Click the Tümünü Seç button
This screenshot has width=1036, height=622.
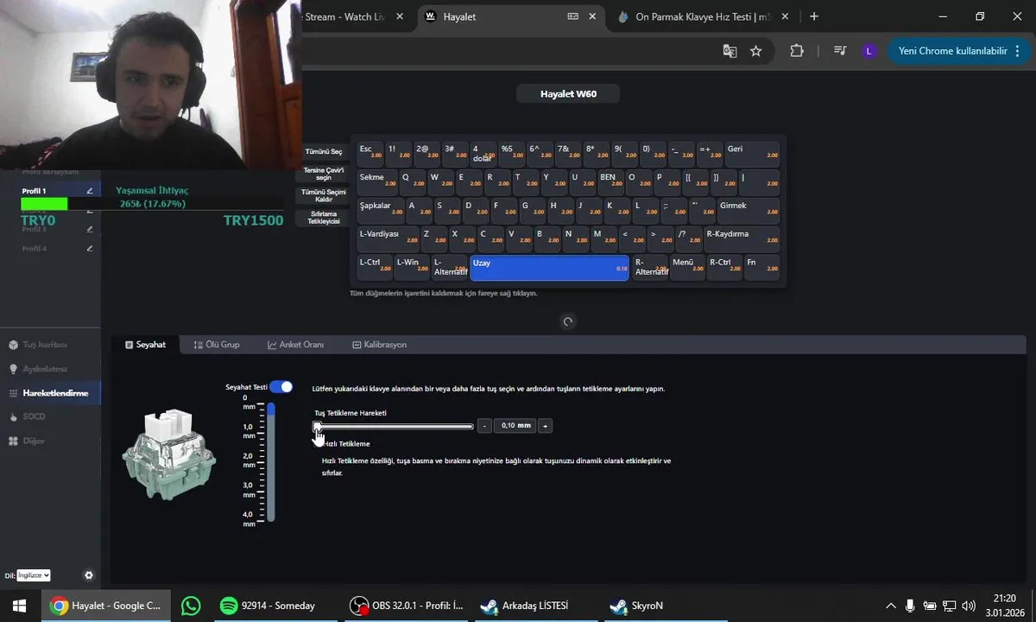tap(324, 152)
